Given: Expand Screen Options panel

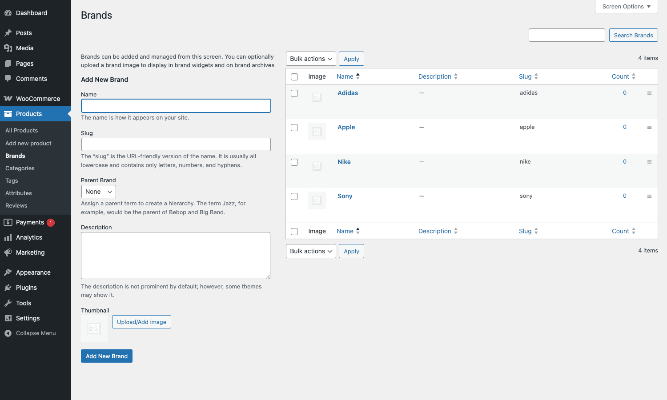Looking at the screenshot, I should (x=627, y=6).
